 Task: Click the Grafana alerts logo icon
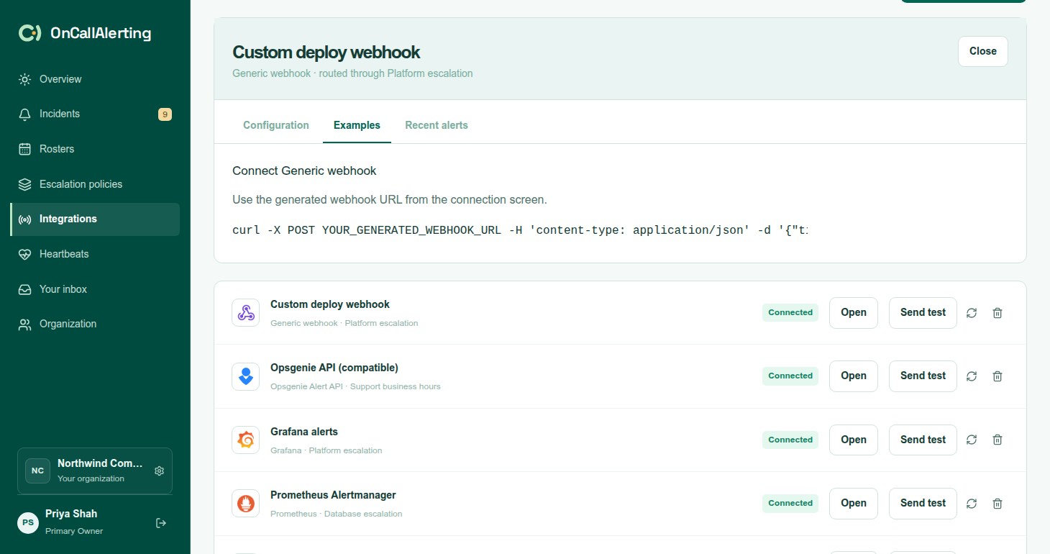click(245, 440)
